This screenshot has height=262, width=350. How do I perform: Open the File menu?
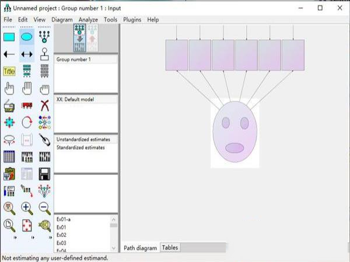pyautogui.click(x=8, y=20)
